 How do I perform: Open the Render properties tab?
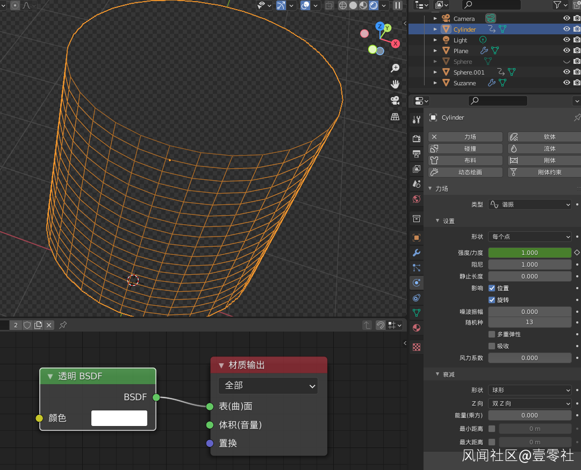[x=417, y=138]
